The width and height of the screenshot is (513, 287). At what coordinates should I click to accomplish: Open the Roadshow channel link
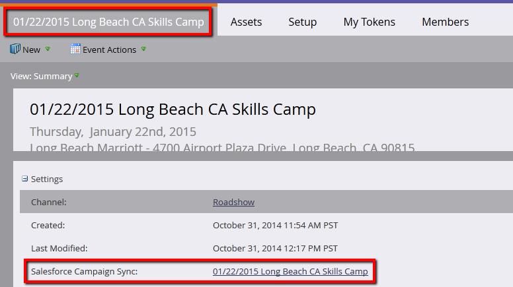point(233,202)
